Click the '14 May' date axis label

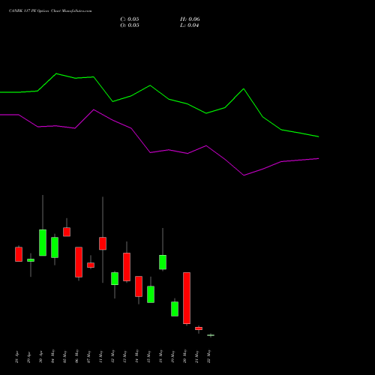click(137, 356)
